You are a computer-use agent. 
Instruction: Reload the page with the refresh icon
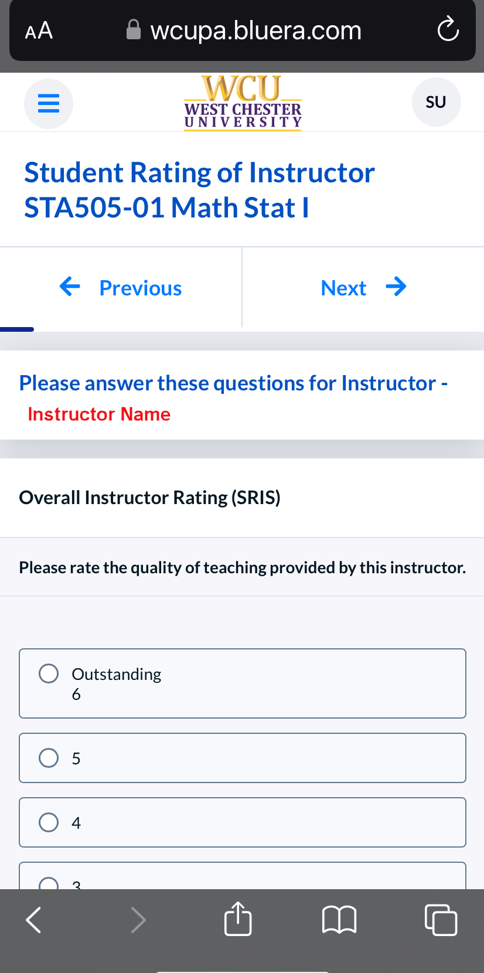click(448, 30)
